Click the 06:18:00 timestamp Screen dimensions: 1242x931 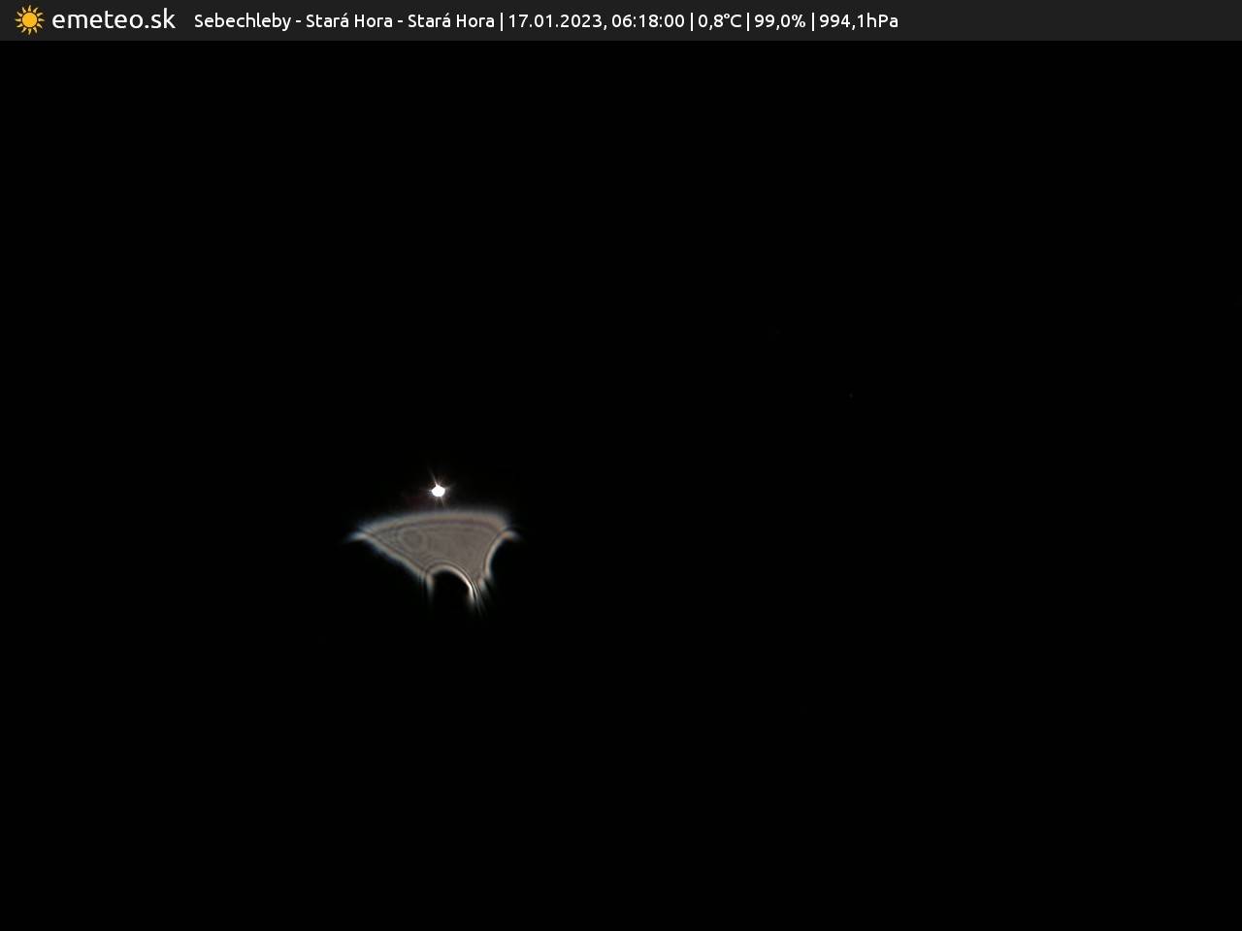[648, 21]
